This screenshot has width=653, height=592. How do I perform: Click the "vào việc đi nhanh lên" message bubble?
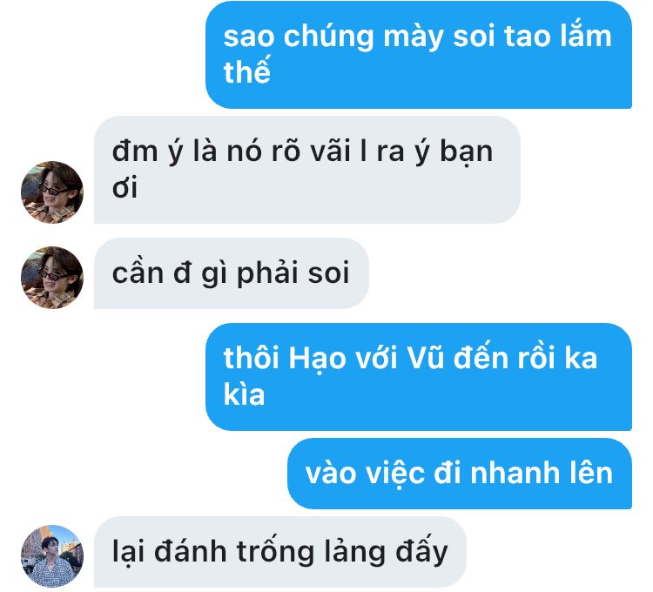tap(460, 474)
